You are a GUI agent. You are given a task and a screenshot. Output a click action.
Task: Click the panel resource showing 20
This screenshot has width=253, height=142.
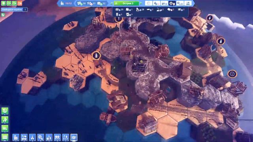[119, 9]
